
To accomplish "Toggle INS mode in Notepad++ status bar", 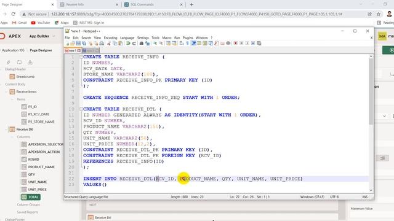I will pyautogui.click(x=365, y=197).
